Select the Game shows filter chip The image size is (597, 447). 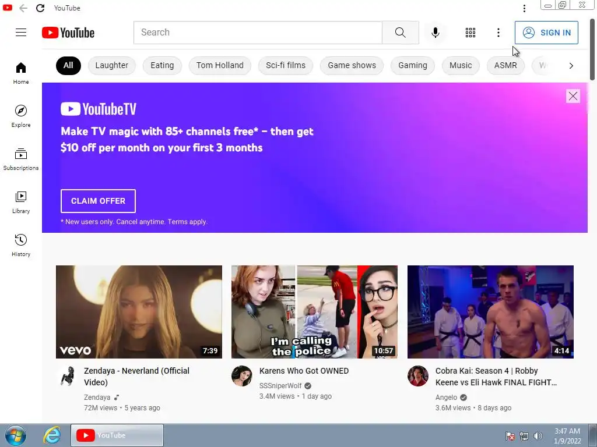[x=352, y=65]
